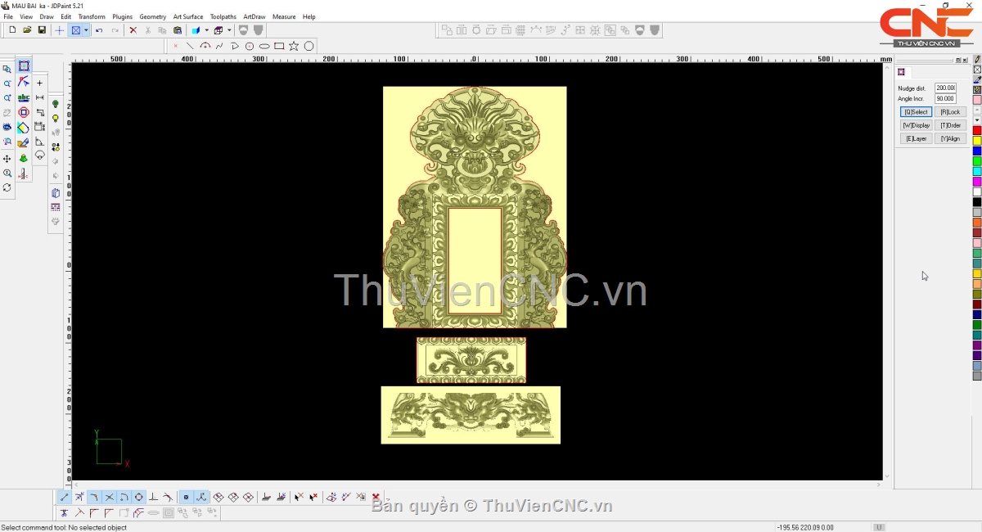Expand the wireframe box display dropdown
982x532 pixels.
[229, 30]
